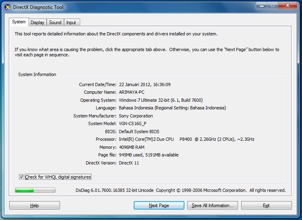Click 'DirectX 11' version value
302x220 pixels.
pyautogui.click(x=129, y=163)
